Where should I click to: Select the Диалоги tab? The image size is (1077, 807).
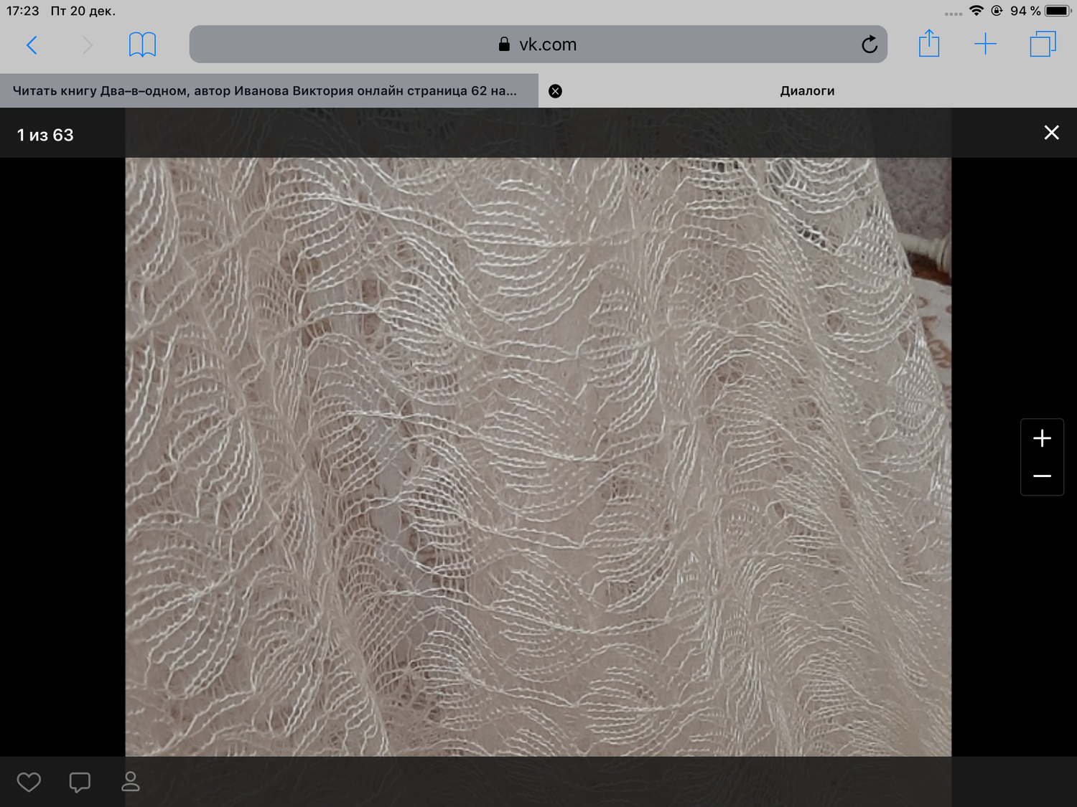tap(808, 90)
